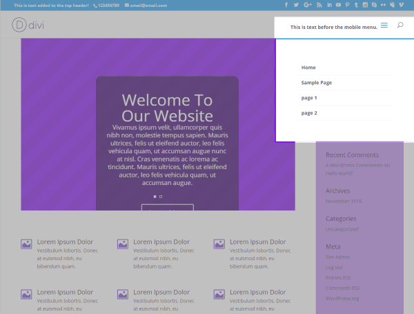This screenshot has height=314, width=414.
Task: Click the Vimeo icon in header
Action: click(x=401, y=6)
